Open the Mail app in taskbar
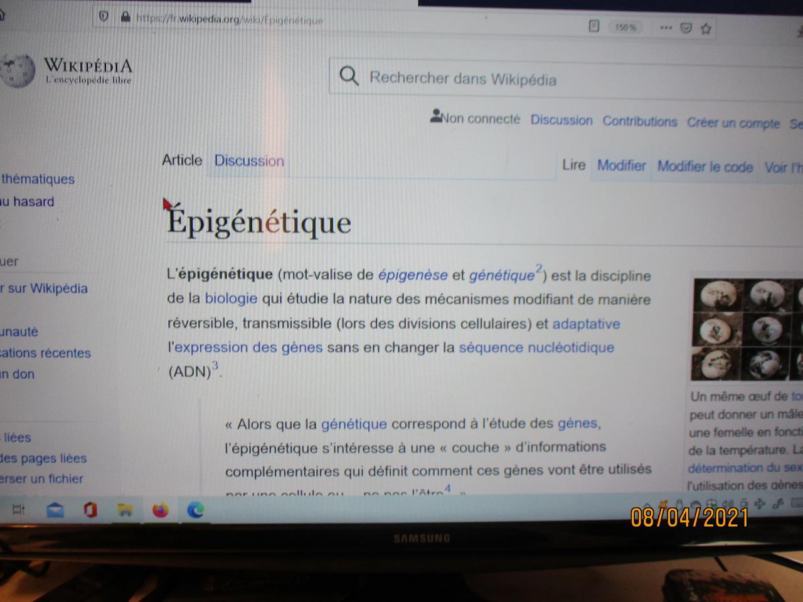 tap(55, 510)
